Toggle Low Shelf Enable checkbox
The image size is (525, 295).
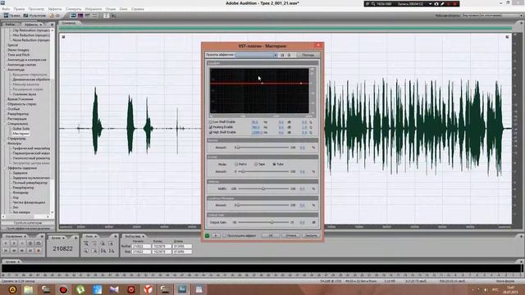(x=211, y=122)
